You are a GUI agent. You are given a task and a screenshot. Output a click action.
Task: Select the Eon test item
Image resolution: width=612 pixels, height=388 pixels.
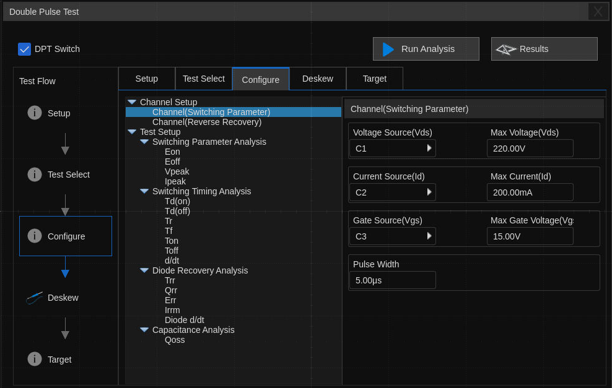click(x=172, y=152)
